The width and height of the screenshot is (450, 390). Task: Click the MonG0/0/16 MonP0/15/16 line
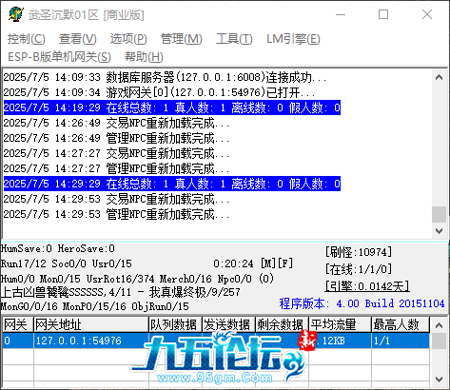[94, 306]
